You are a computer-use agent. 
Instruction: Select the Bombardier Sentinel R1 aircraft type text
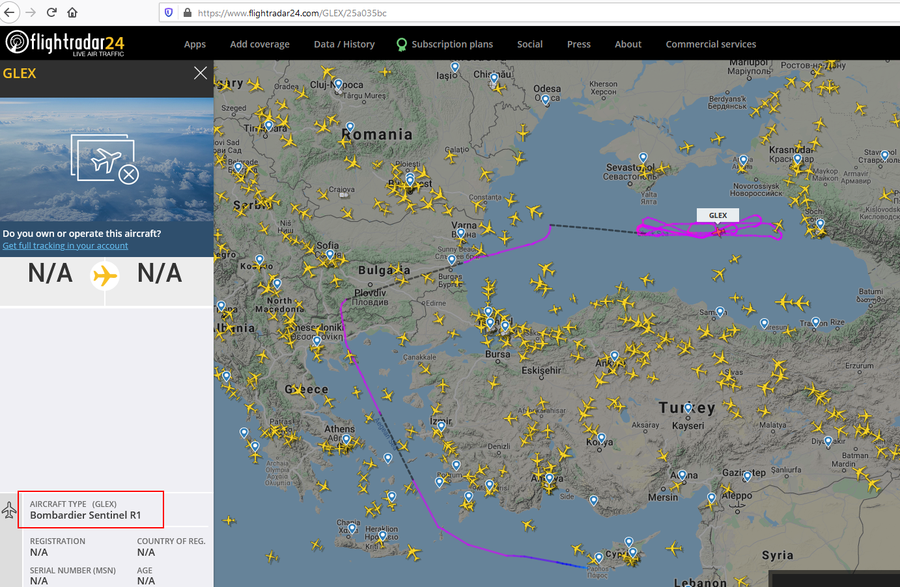click(85, 515)
